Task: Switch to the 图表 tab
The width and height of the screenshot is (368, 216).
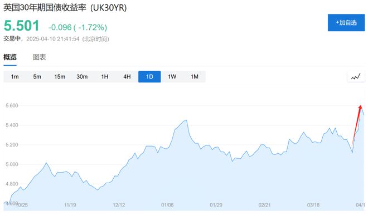Action: point(39,57)
